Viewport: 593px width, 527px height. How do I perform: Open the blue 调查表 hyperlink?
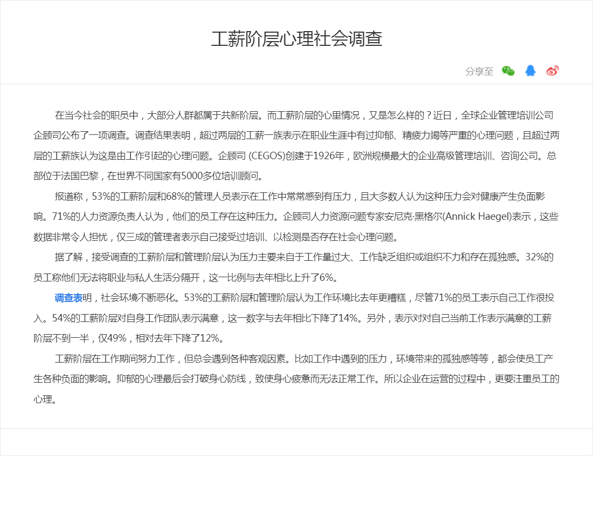click(x=69, y=298)
